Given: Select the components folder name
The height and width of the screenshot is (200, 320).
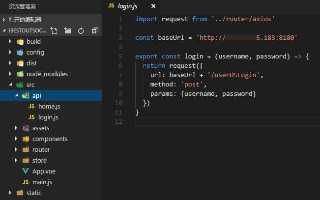Looking at the screenshot, I should (x=50, y=139).
